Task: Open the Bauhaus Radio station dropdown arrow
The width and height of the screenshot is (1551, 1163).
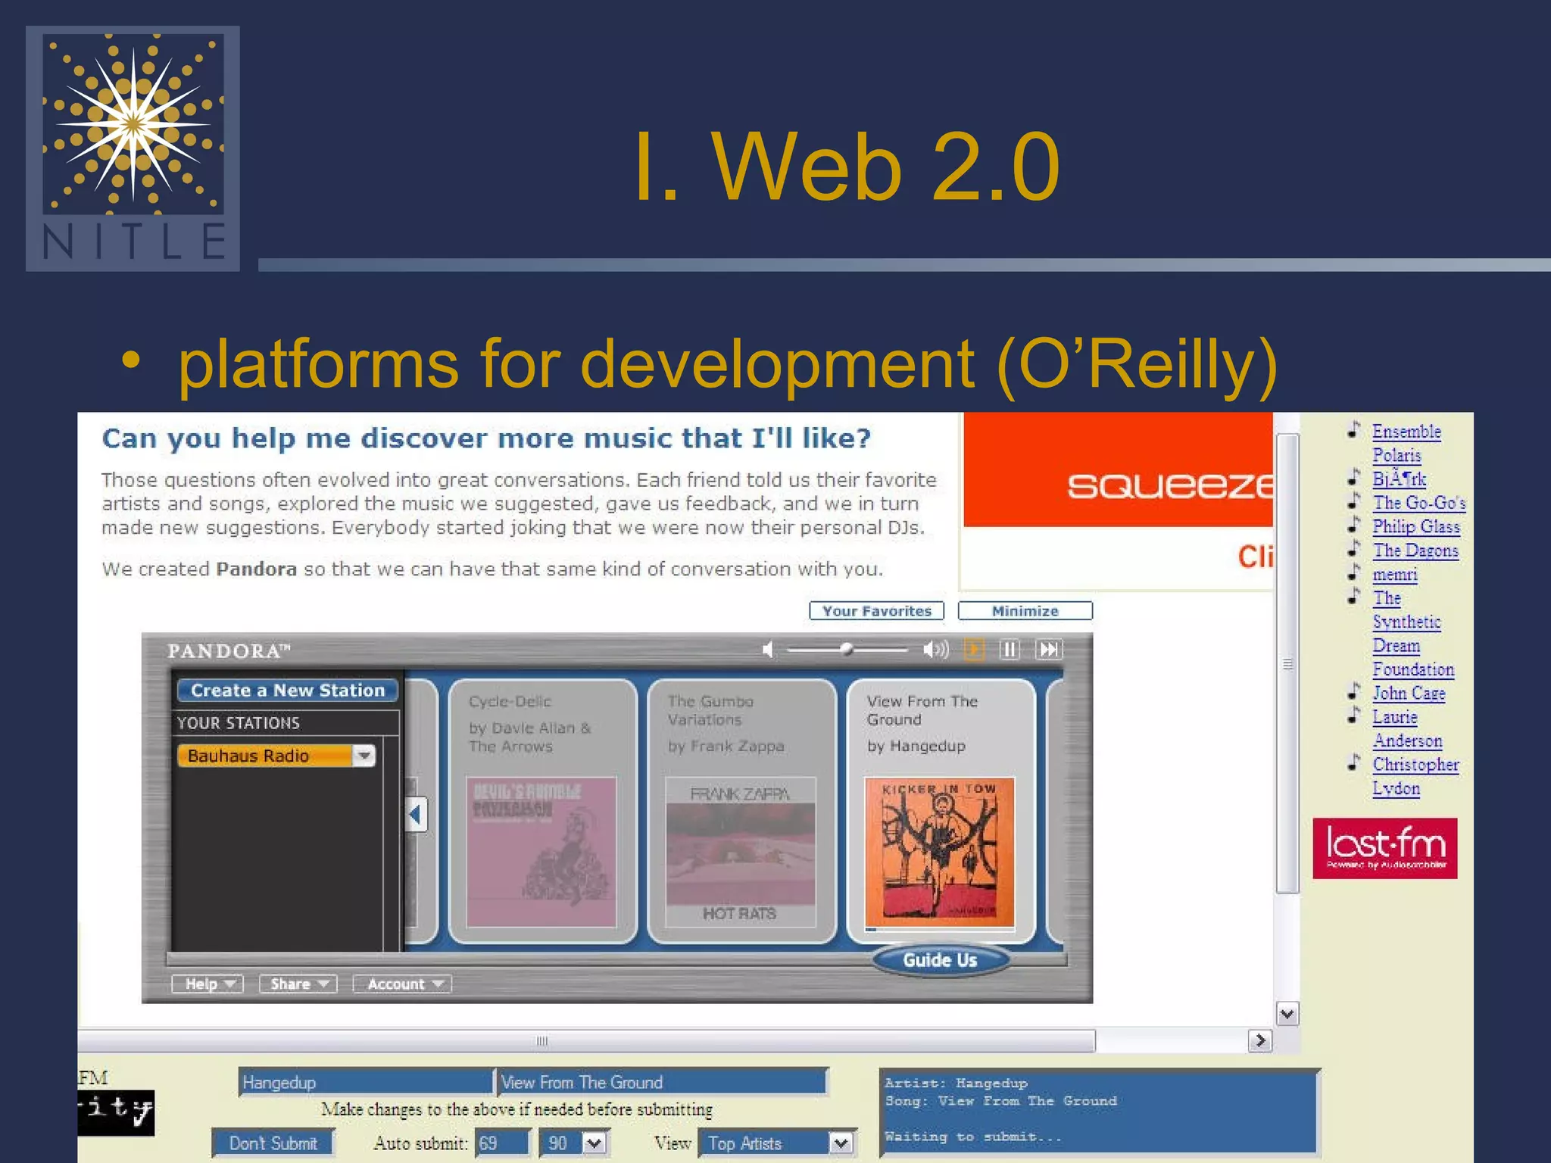Action: pyautogui.click(x=364, y=756)
